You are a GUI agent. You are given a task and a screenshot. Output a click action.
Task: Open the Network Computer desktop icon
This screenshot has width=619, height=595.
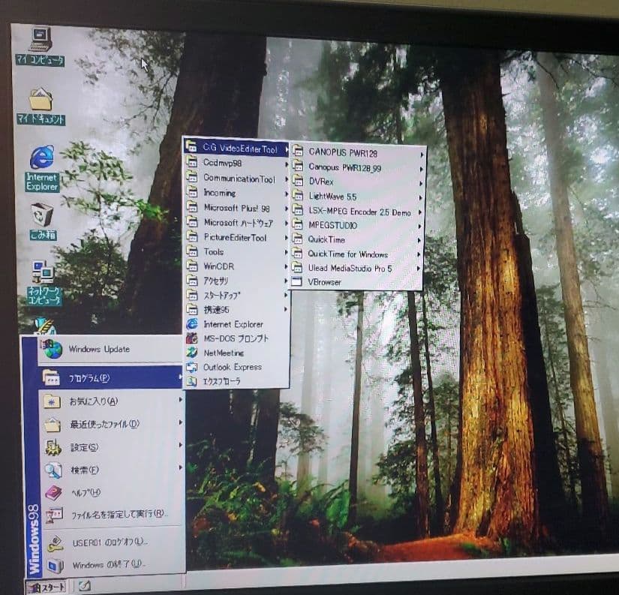pos(42,272)
